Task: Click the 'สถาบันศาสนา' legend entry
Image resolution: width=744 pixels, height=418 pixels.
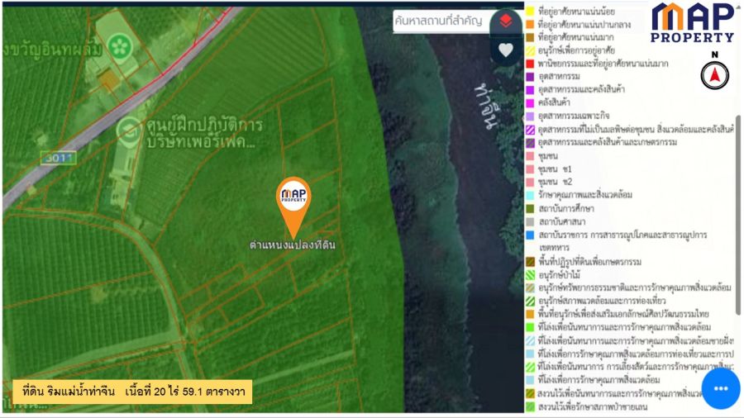Action: tap(565, 221)
